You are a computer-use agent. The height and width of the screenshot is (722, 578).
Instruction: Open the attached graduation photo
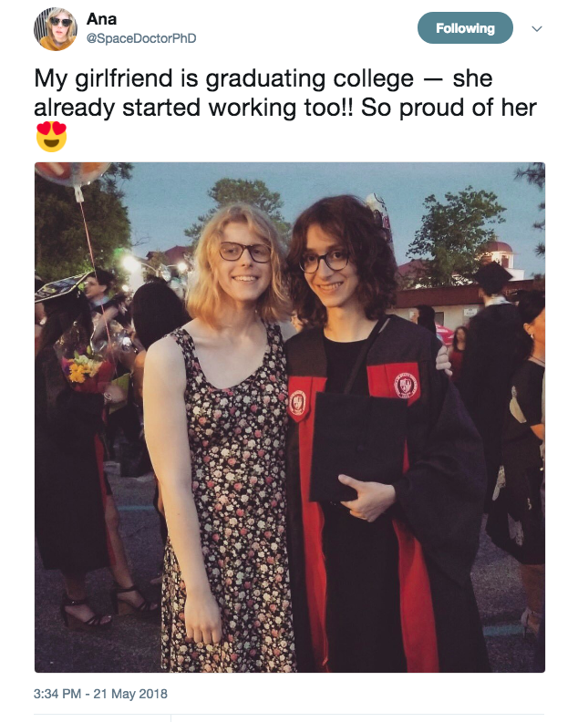pyautogui.click(x=290, y=418)
